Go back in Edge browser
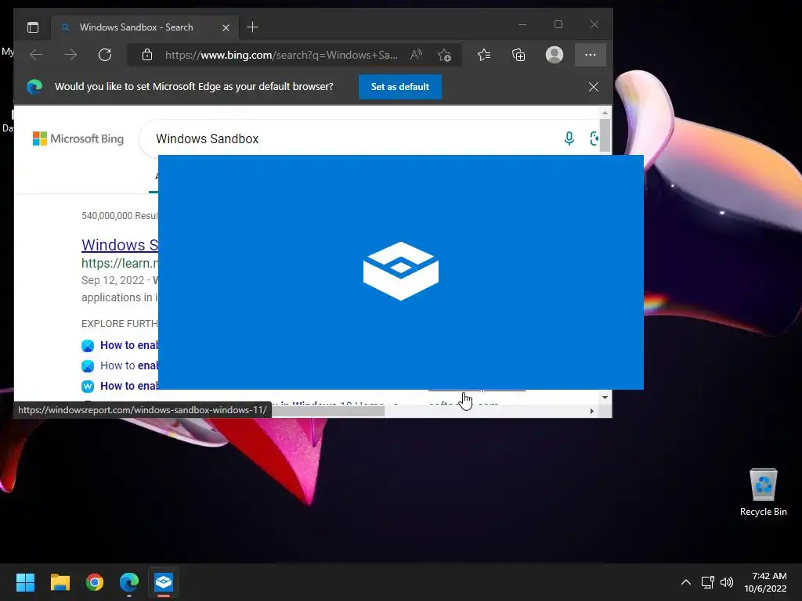802x601 pixels. (x=36, y=55)
